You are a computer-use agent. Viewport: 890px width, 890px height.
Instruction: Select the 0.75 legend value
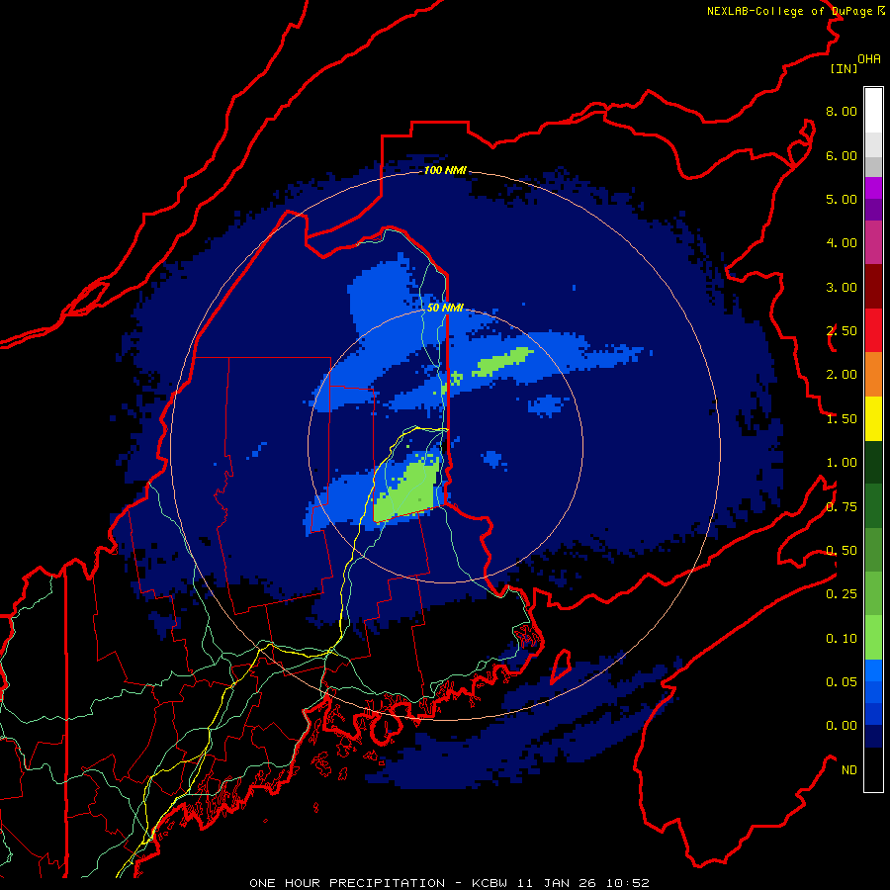point(842,507)
